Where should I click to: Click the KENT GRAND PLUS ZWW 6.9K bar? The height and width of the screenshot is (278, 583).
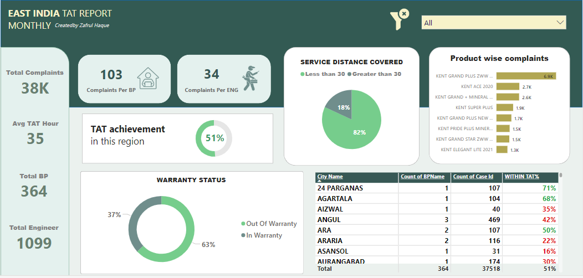coord(525,76)
